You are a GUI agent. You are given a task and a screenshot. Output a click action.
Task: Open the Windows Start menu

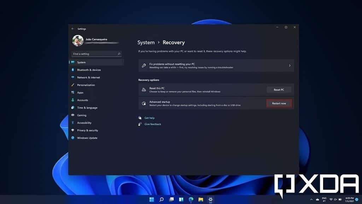click(x=152, y=199)
